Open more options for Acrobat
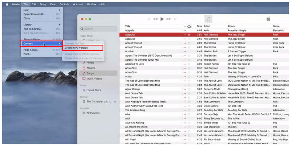 click(184, 52)
